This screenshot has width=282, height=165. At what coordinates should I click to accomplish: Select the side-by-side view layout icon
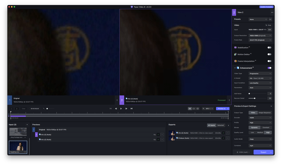pyautogui.click(x=190, y=109)
